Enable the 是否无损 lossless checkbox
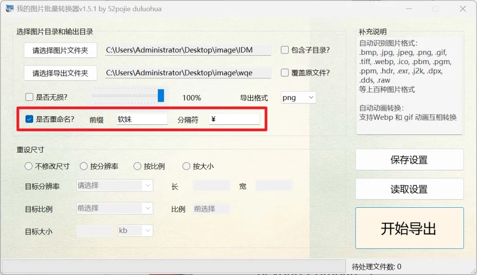 point(29,96)
